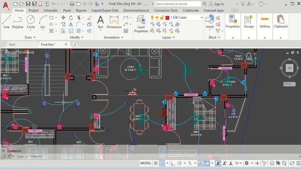
Task: Toggle layer freeze sun icon
Action: (x=157, y=18)
